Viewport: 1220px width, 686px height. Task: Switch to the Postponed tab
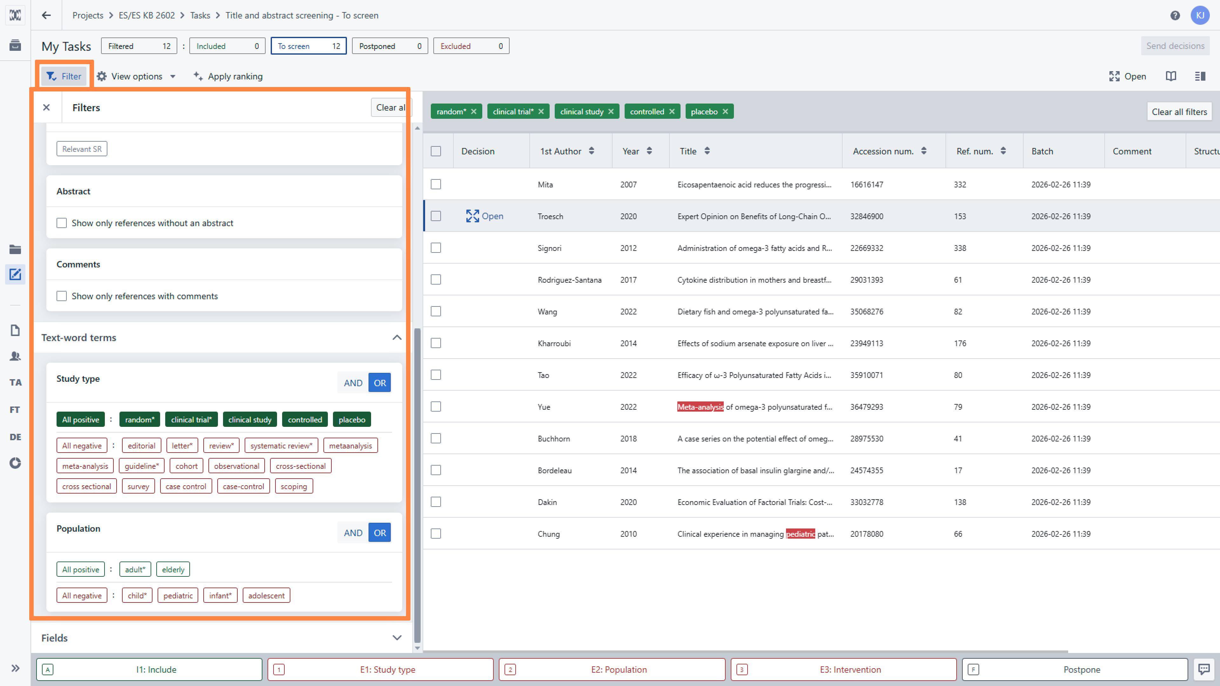click(x=390, y=46)
